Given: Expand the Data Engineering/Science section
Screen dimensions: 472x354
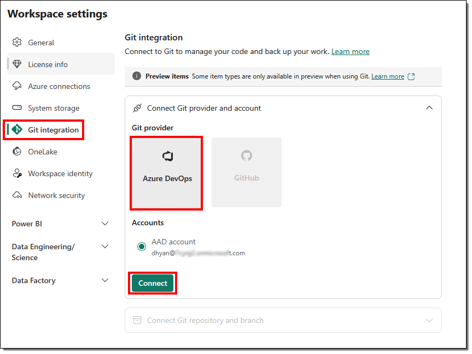Looking at the screenshot, I should [x=105, y=247].
